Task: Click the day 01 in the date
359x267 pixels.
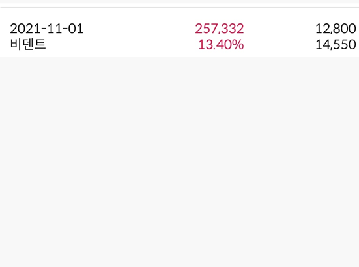Action: 76,29
